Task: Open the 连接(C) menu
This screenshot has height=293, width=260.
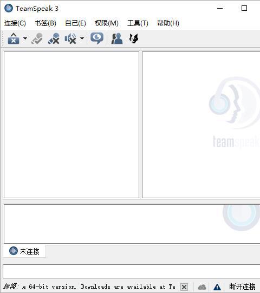Action: [15, 23]
